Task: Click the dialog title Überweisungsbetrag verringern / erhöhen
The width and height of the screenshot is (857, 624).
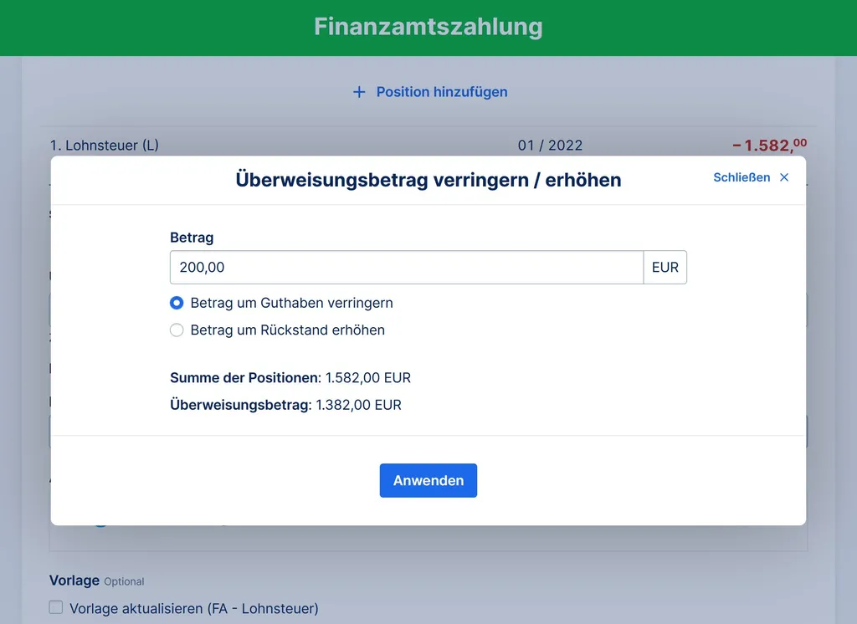Action: pyautogui.click(x=428, y=180)
